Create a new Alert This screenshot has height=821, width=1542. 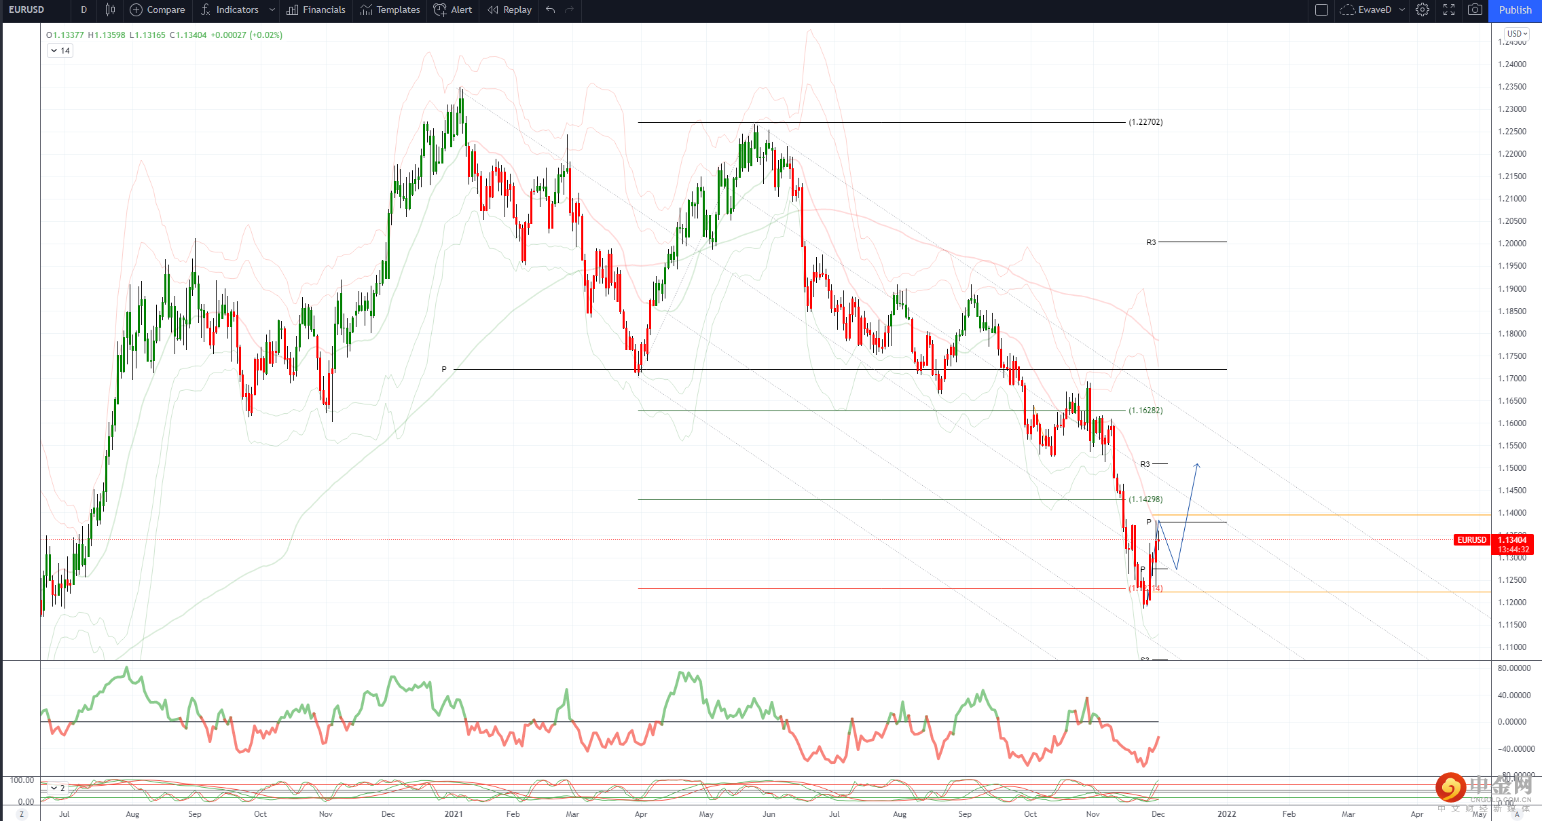tap(453, 9)
